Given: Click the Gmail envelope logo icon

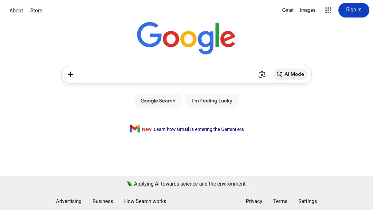Looking at the screenshot, I should tap(135, 129).
